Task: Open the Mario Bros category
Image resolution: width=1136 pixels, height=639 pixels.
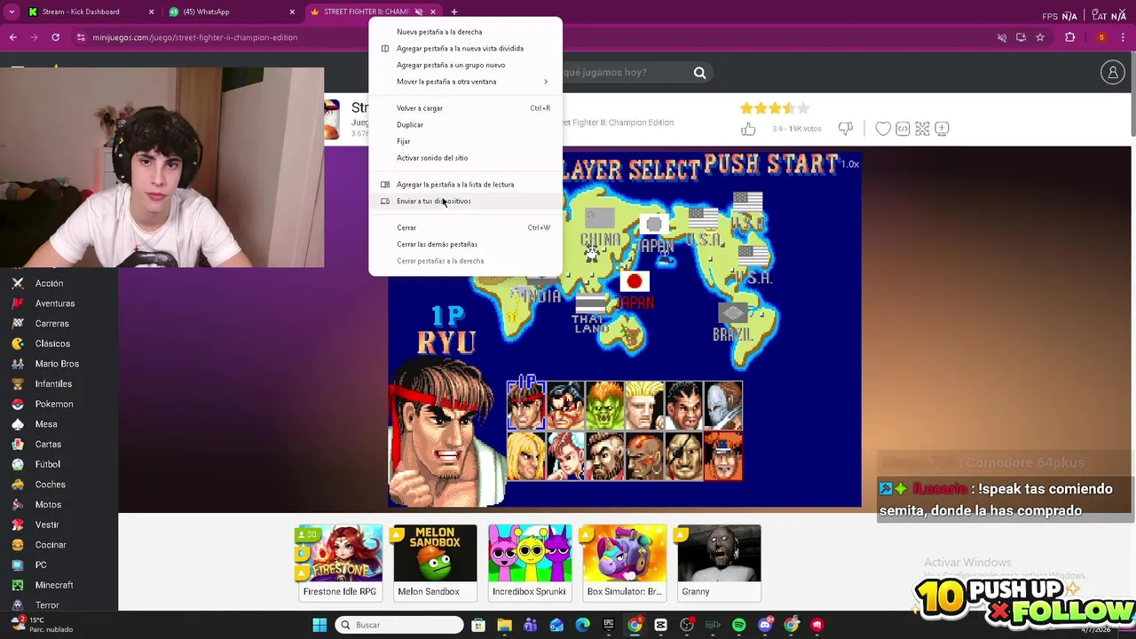Action: [x=57, y=364]
